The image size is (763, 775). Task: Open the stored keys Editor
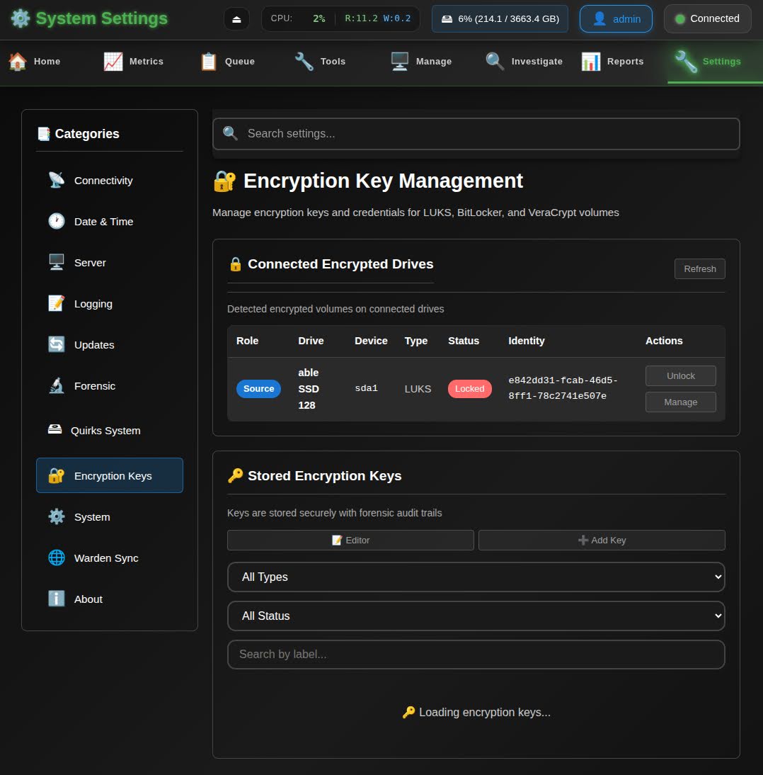point(350,541)
